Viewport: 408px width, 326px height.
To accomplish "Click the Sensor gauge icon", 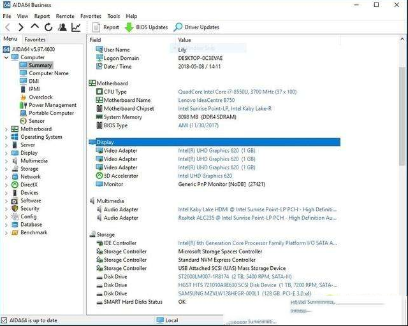I will coord(24,121).
